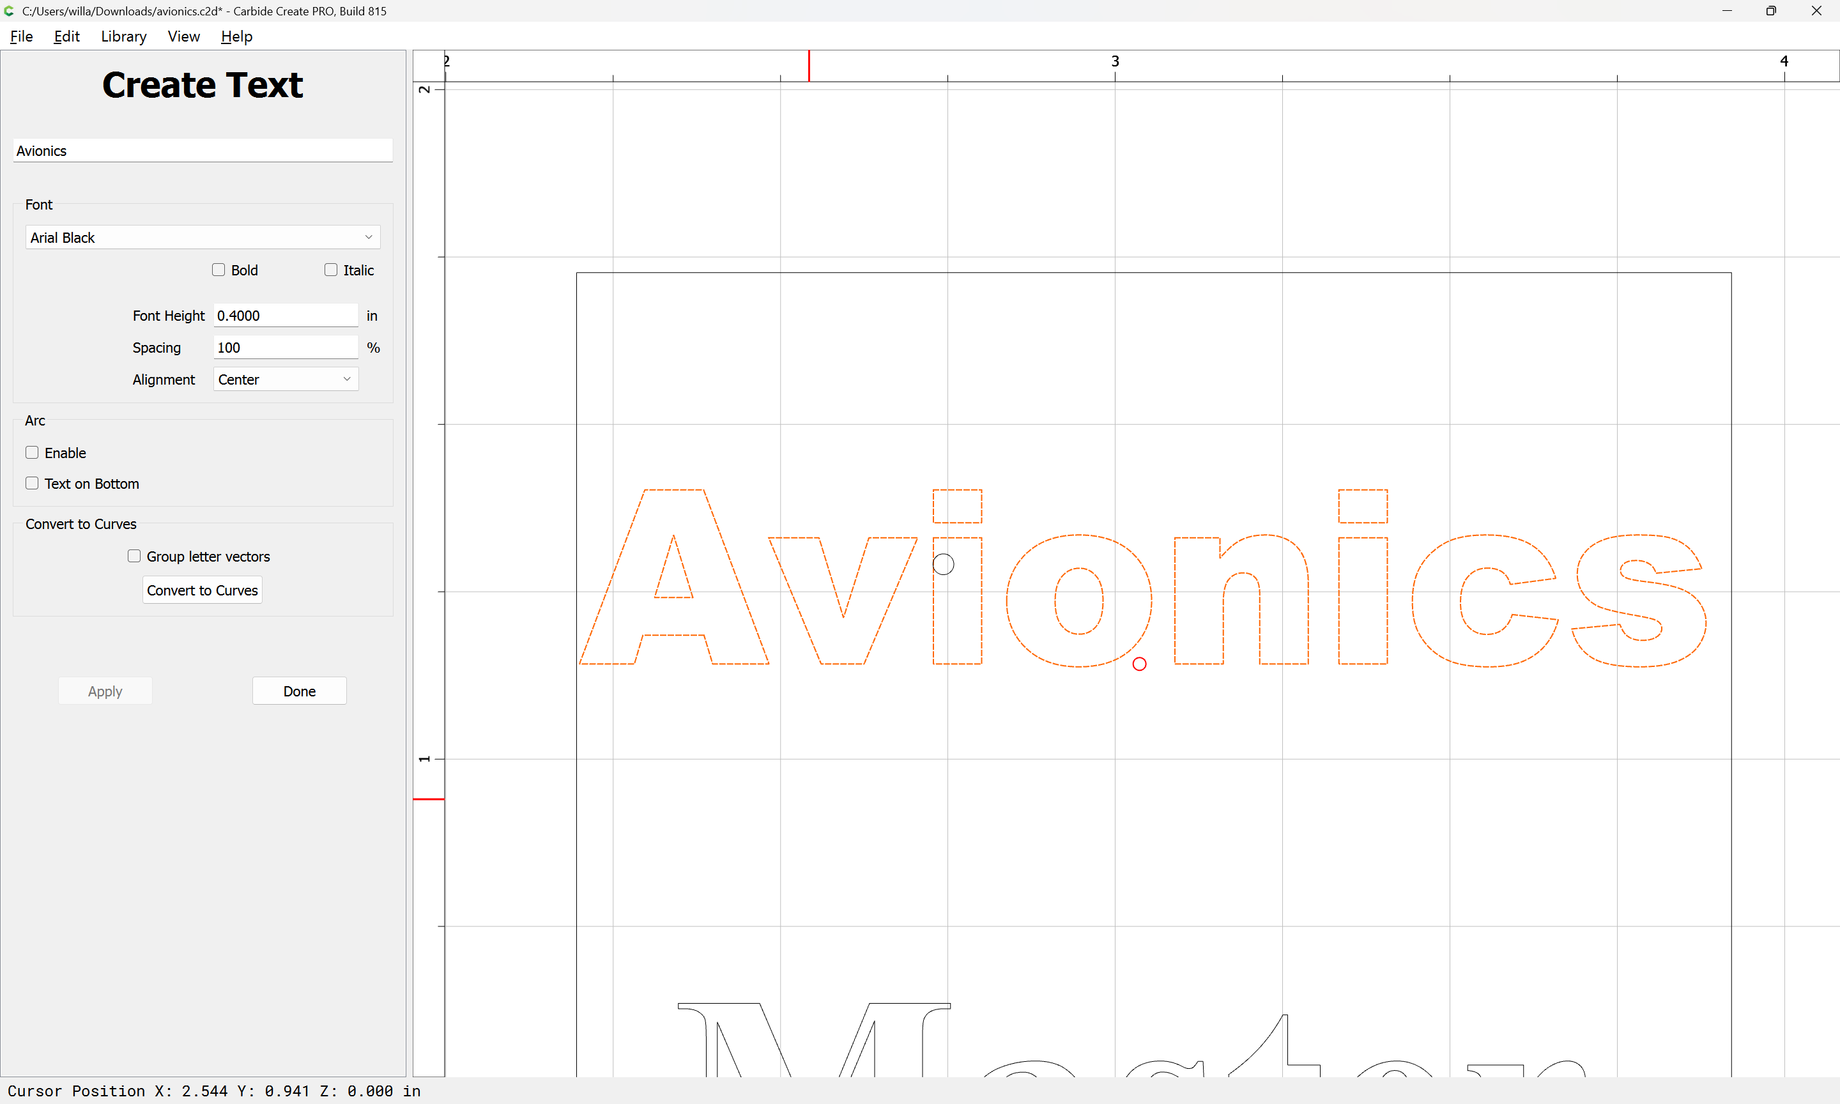Click the Convert to Curves button
The width and height of the screenshot is (1840, 1104).
(x=203, y=590)
